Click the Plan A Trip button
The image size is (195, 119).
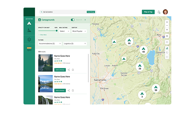[148, 12]
